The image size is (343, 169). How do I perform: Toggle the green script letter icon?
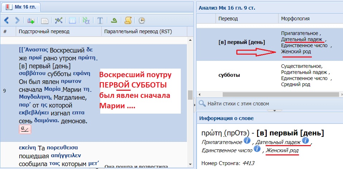click(x=115, y=20)
